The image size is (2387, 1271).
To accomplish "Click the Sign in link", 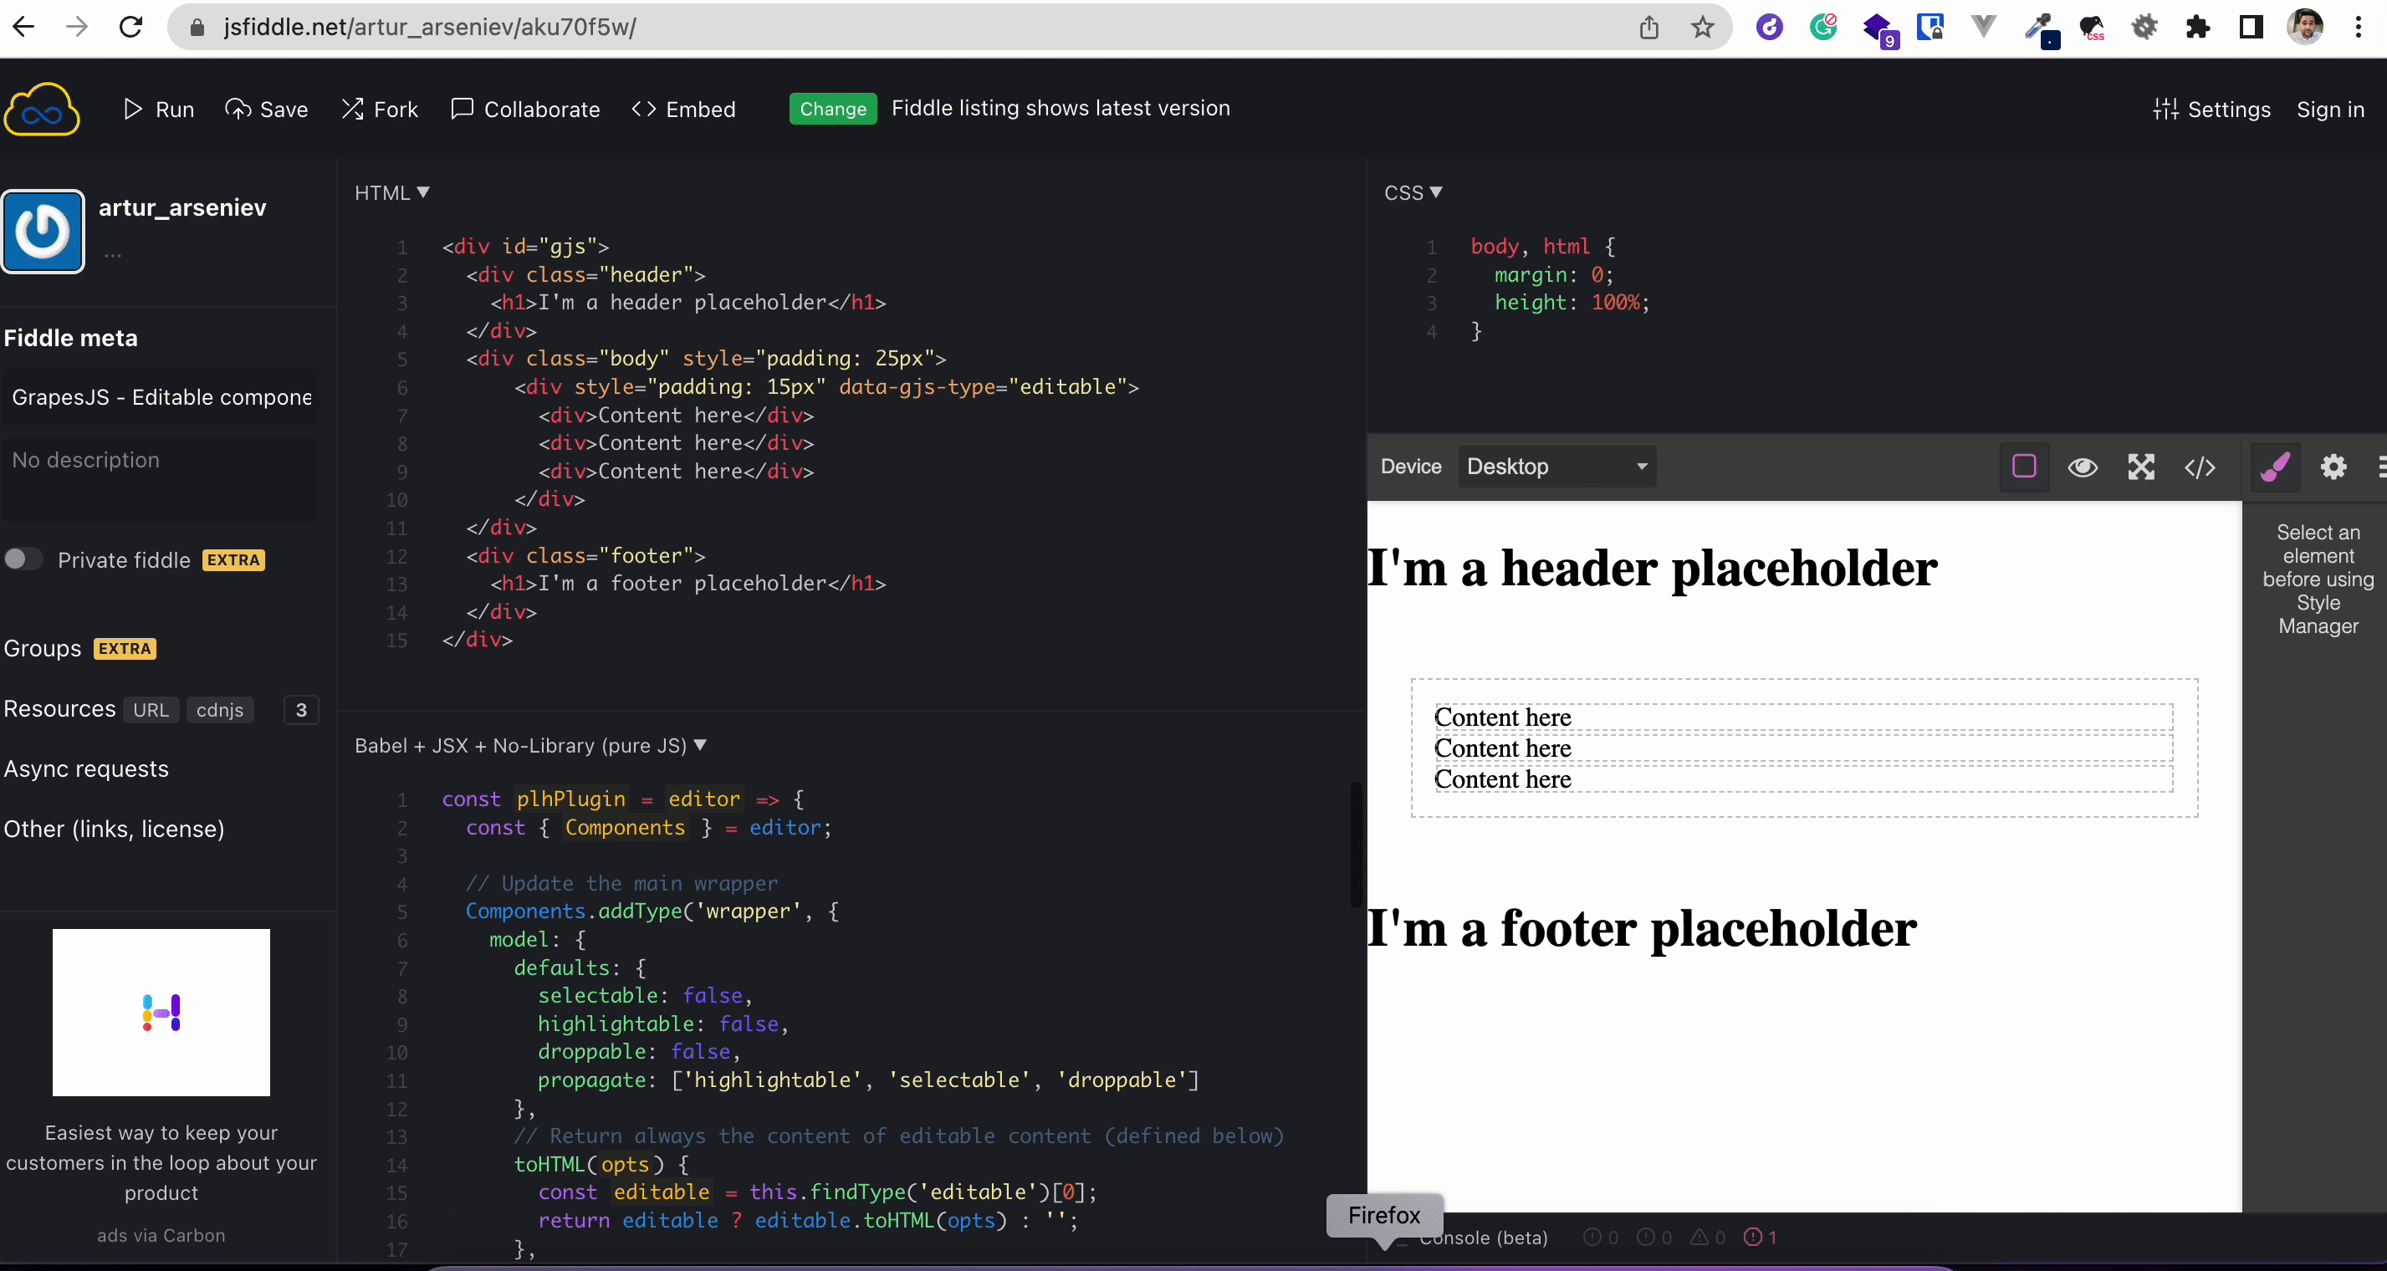I will click(x=2329, y=110).
